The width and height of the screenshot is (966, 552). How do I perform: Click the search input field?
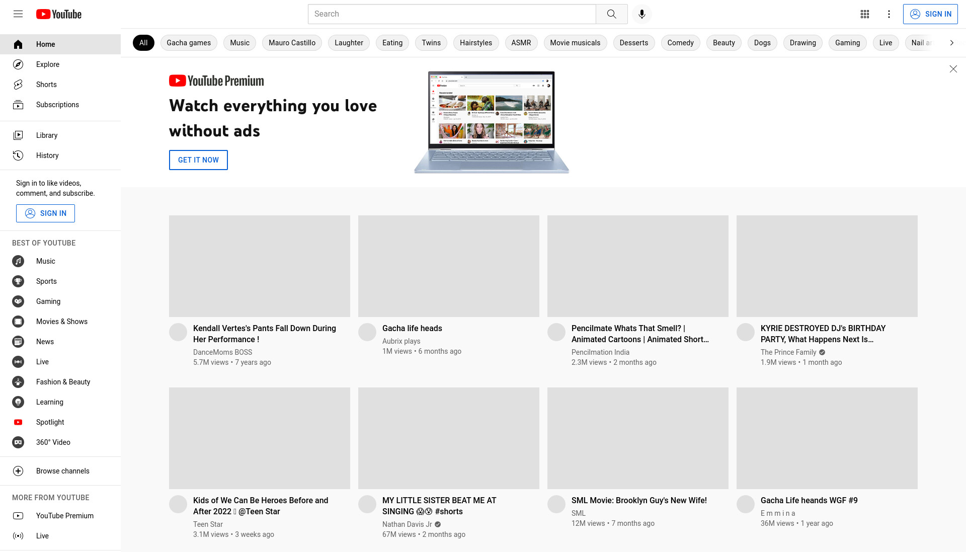pos(452,14)
